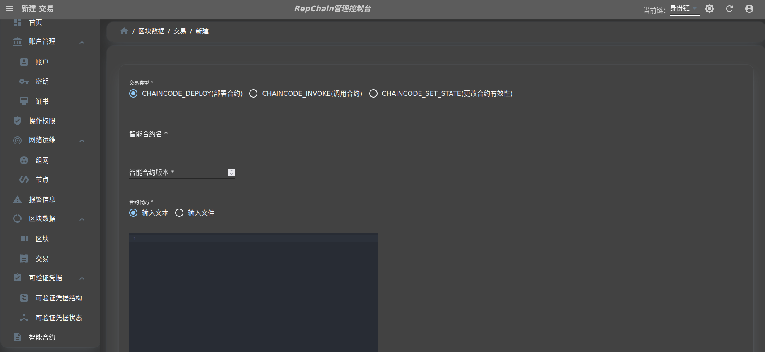This screenshot has width=765, height=352.
Task: Open the user profile icon
Action: coord(749,9)
